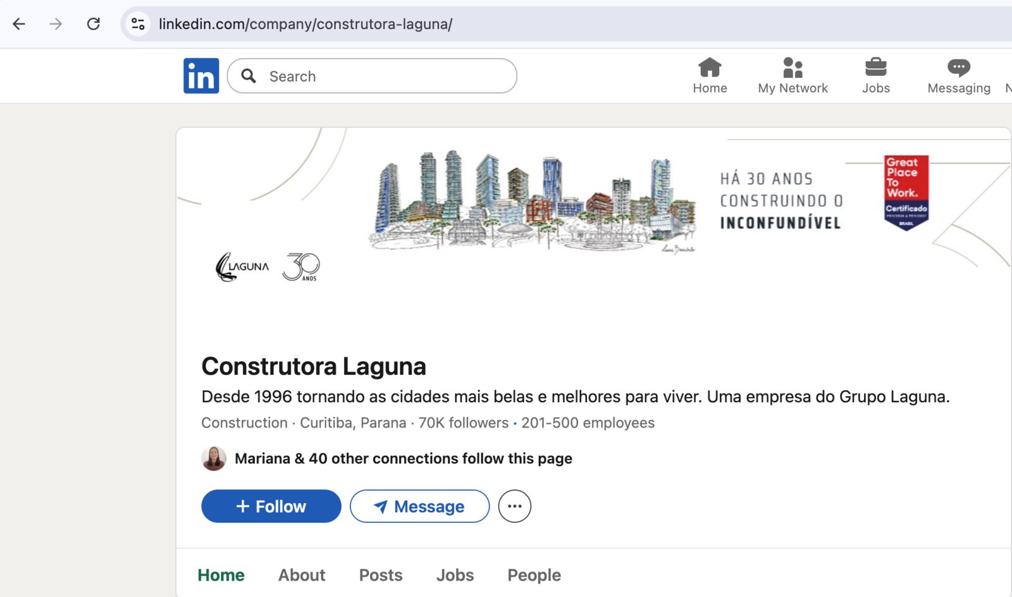Switch to the About tab

[x=302, y=575]
